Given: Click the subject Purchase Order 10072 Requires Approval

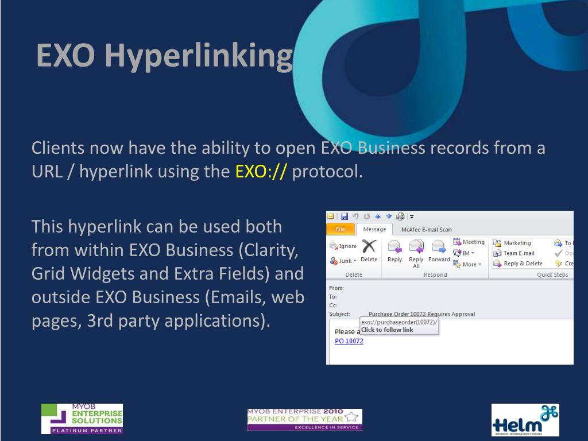Looking at the screenshot, I should pyautogui.click(x=422, y=314).
